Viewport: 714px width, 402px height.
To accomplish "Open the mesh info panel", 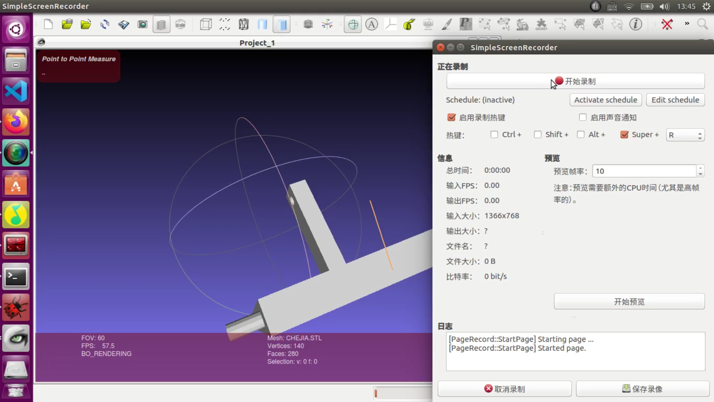I will (636, 24).
